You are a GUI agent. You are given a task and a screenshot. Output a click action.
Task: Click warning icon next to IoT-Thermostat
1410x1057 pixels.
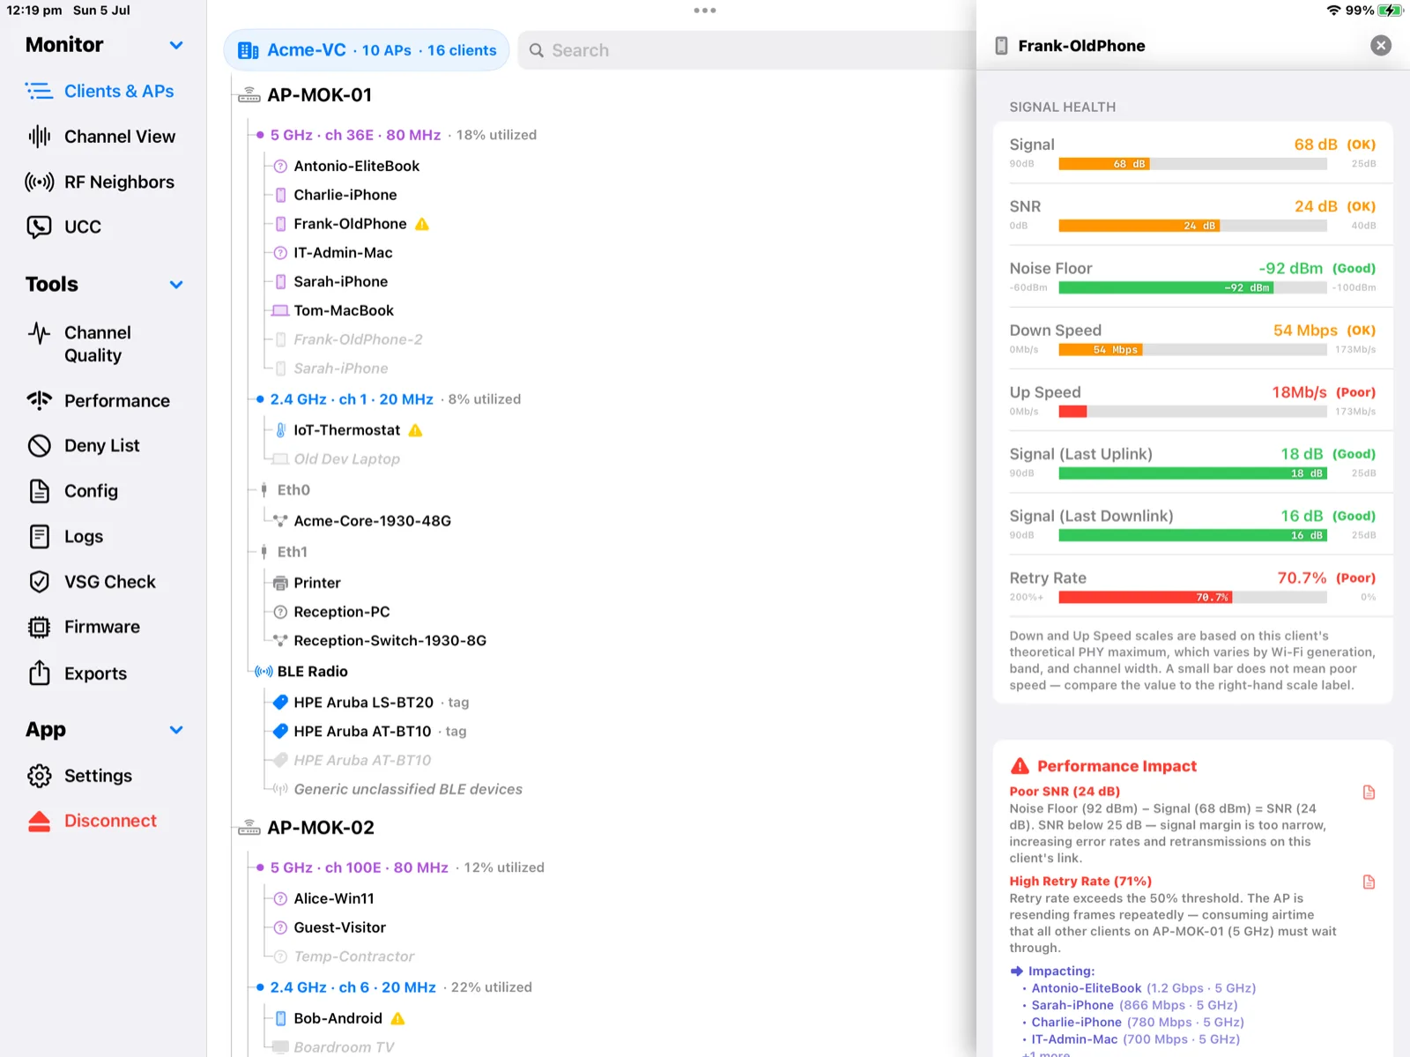(x=416, y=430)
